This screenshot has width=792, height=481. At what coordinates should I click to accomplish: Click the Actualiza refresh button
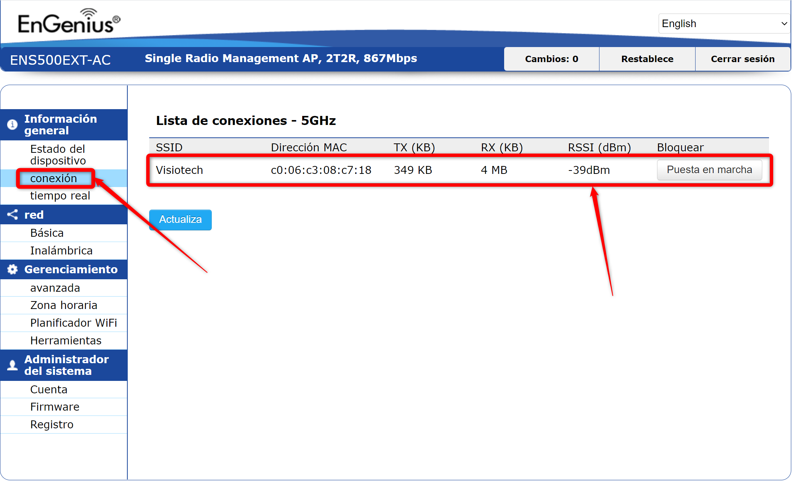pos(180,219)
